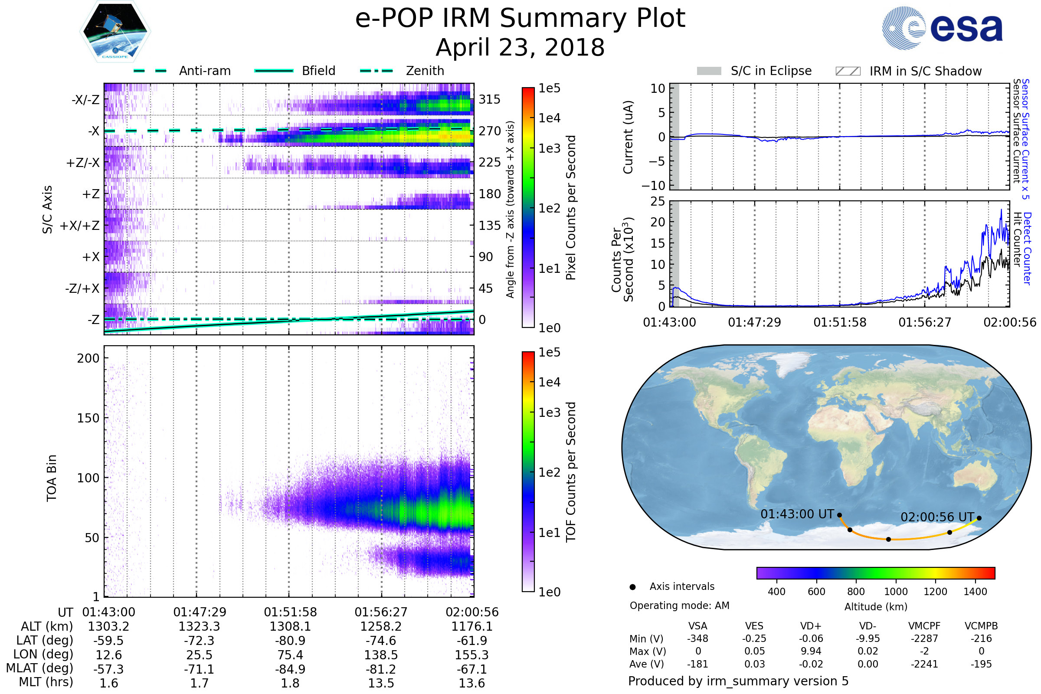
Task: Click the TOF Counts per Second colorbar
Action: pos(528,471)
